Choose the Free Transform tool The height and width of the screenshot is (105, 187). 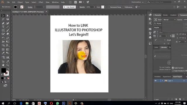[x=8, y=42]
